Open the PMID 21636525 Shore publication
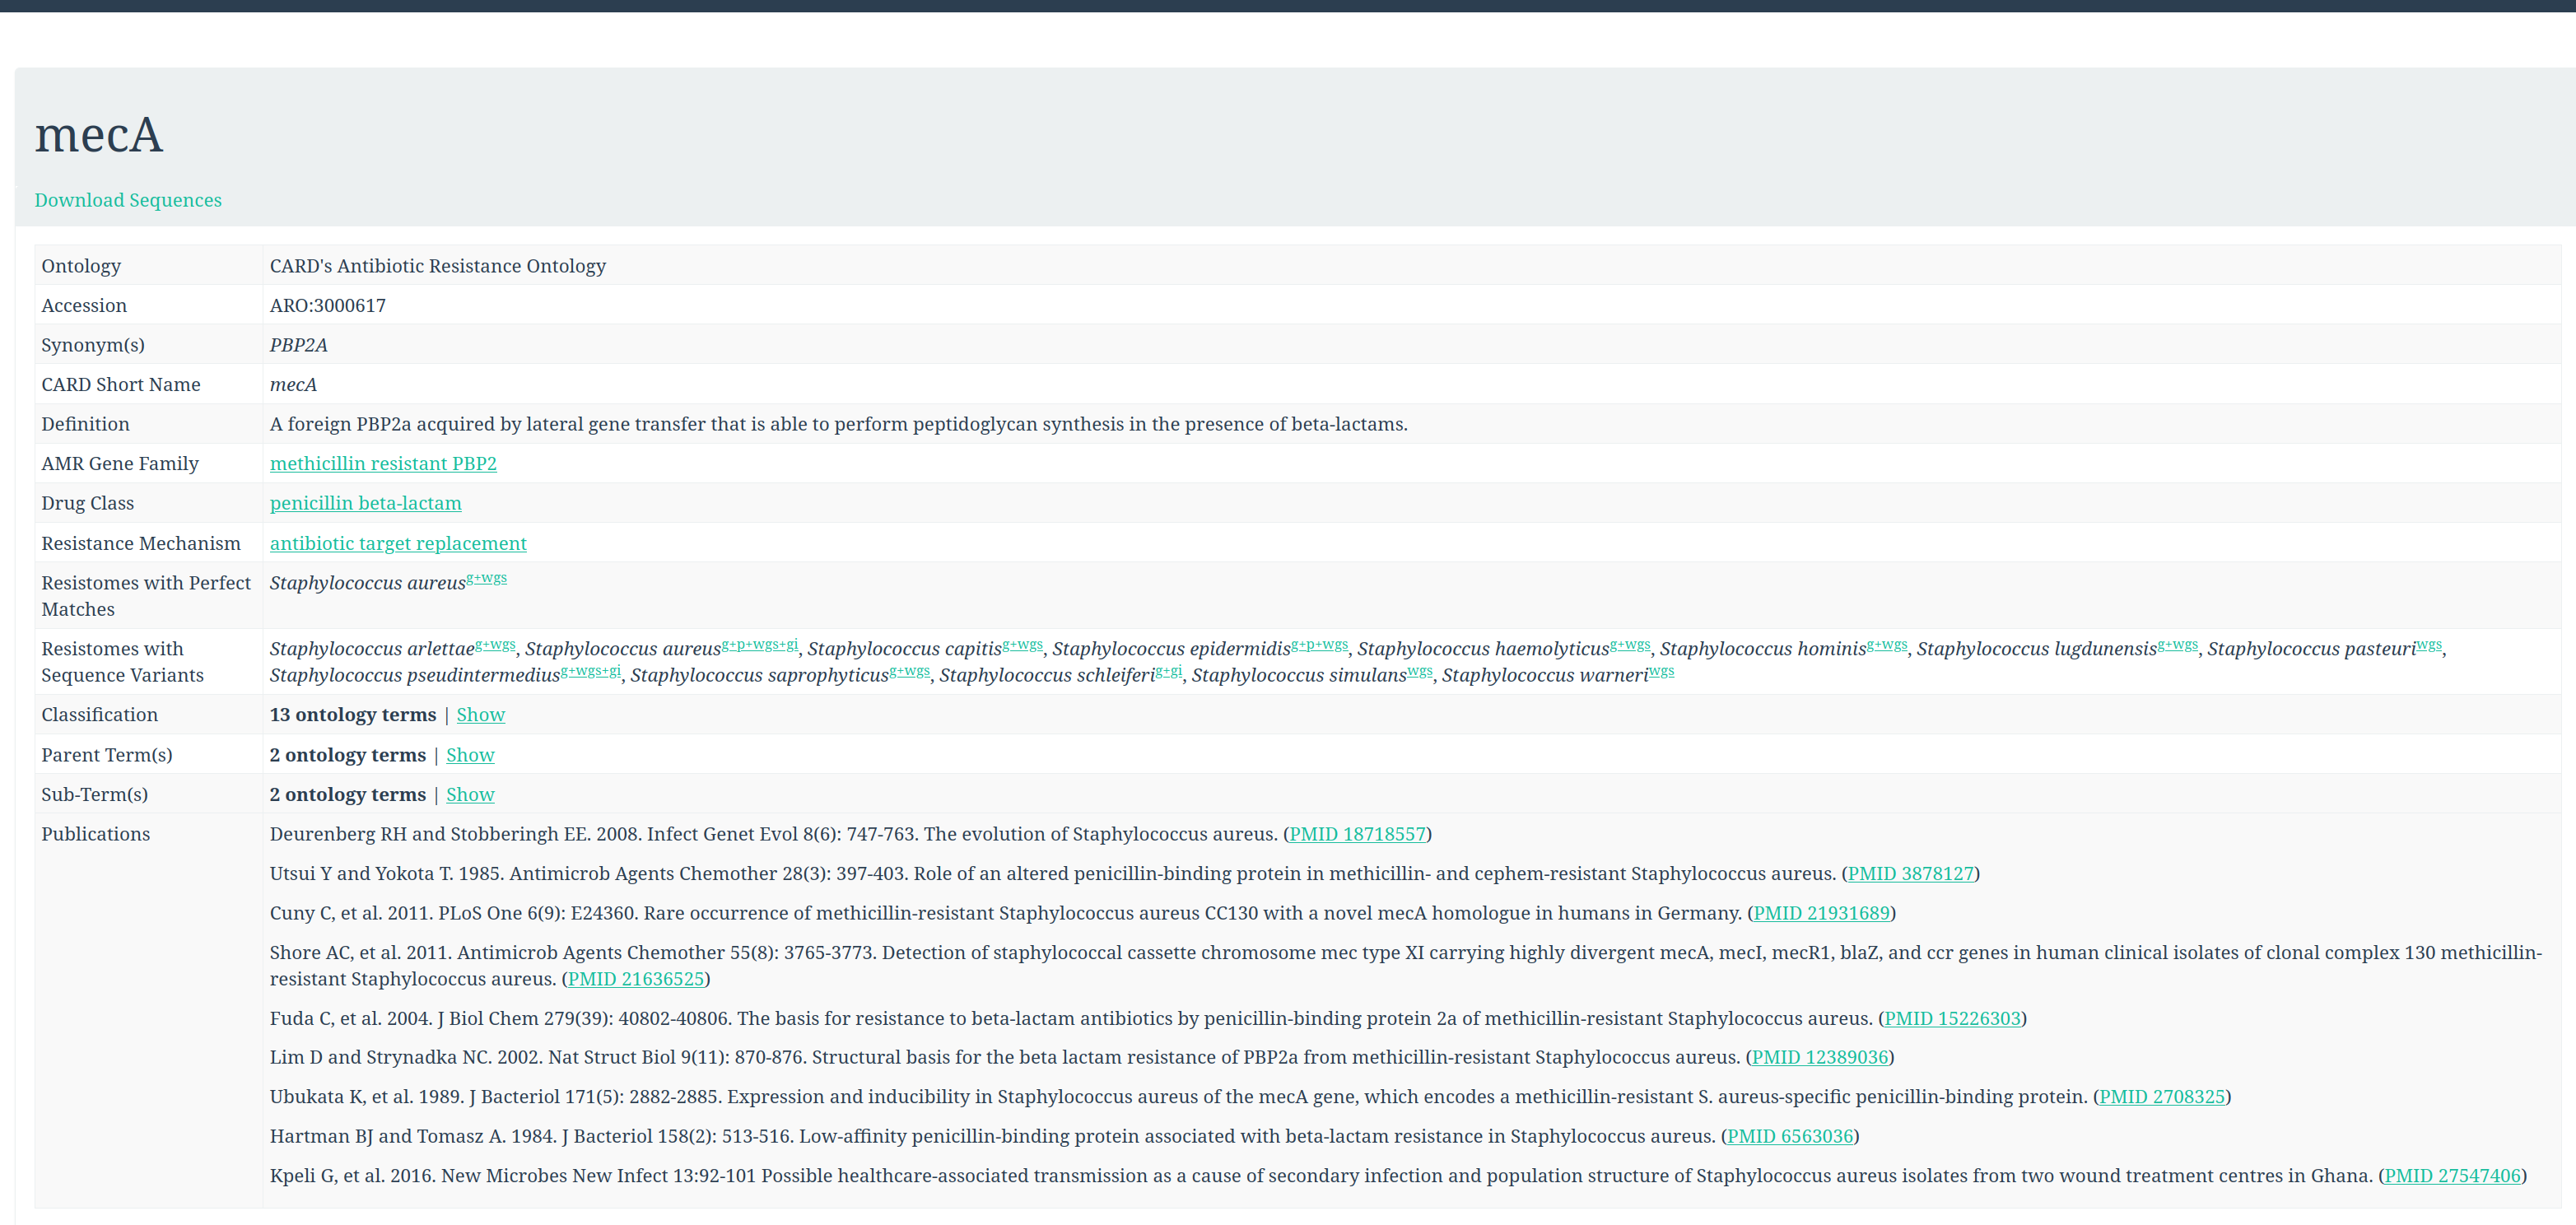The height and width of the screenshot is (1225, 2576). click(x=636, y=979)
